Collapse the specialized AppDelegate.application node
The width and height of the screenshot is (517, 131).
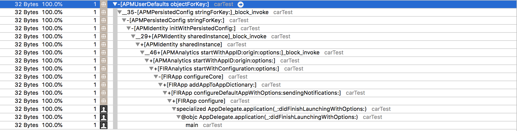point(174,109)
